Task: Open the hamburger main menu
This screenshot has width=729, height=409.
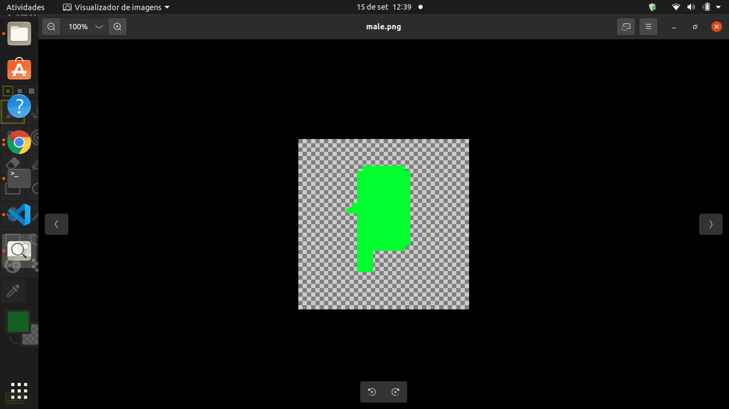Action: pos(648,27)
